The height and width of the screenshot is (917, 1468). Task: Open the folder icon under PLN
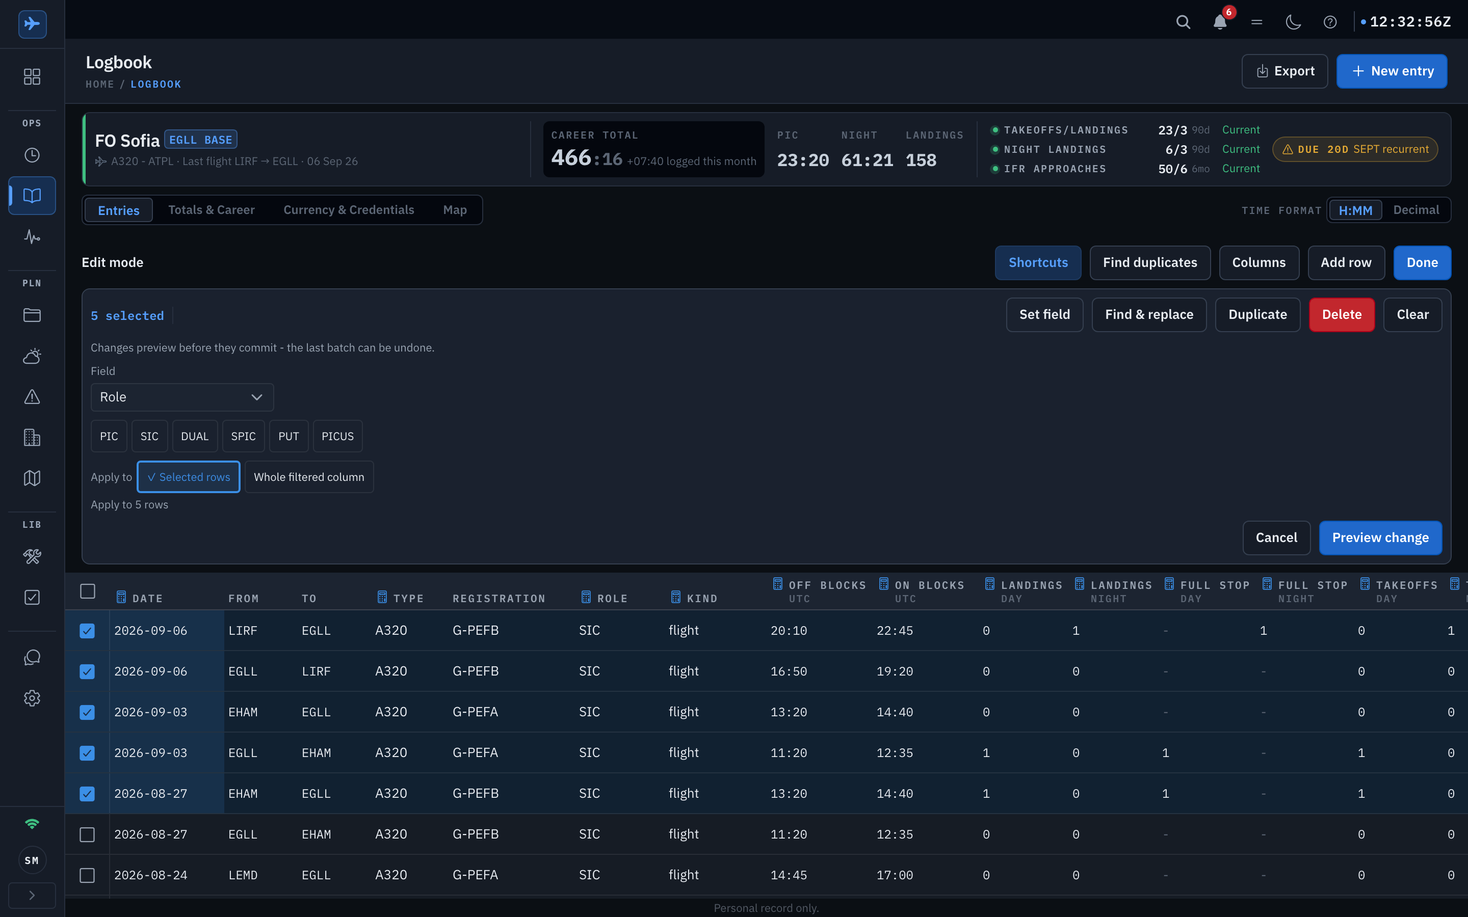click(32, 315)
